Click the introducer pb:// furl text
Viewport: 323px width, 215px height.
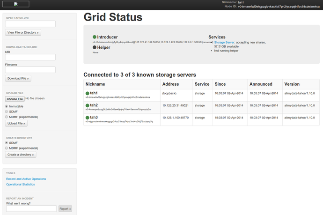pyautogui.click(x=153, y=42)
